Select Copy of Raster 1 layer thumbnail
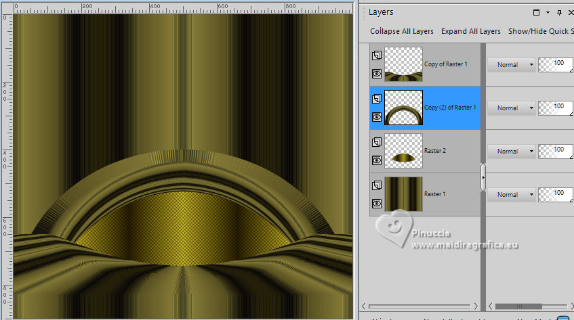This screenshot has width=574, height=320. [x=403, y=64]
